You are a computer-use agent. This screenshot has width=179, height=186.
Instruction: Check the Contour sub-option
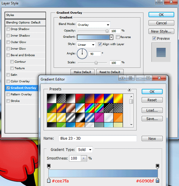[x=12, y=62]
